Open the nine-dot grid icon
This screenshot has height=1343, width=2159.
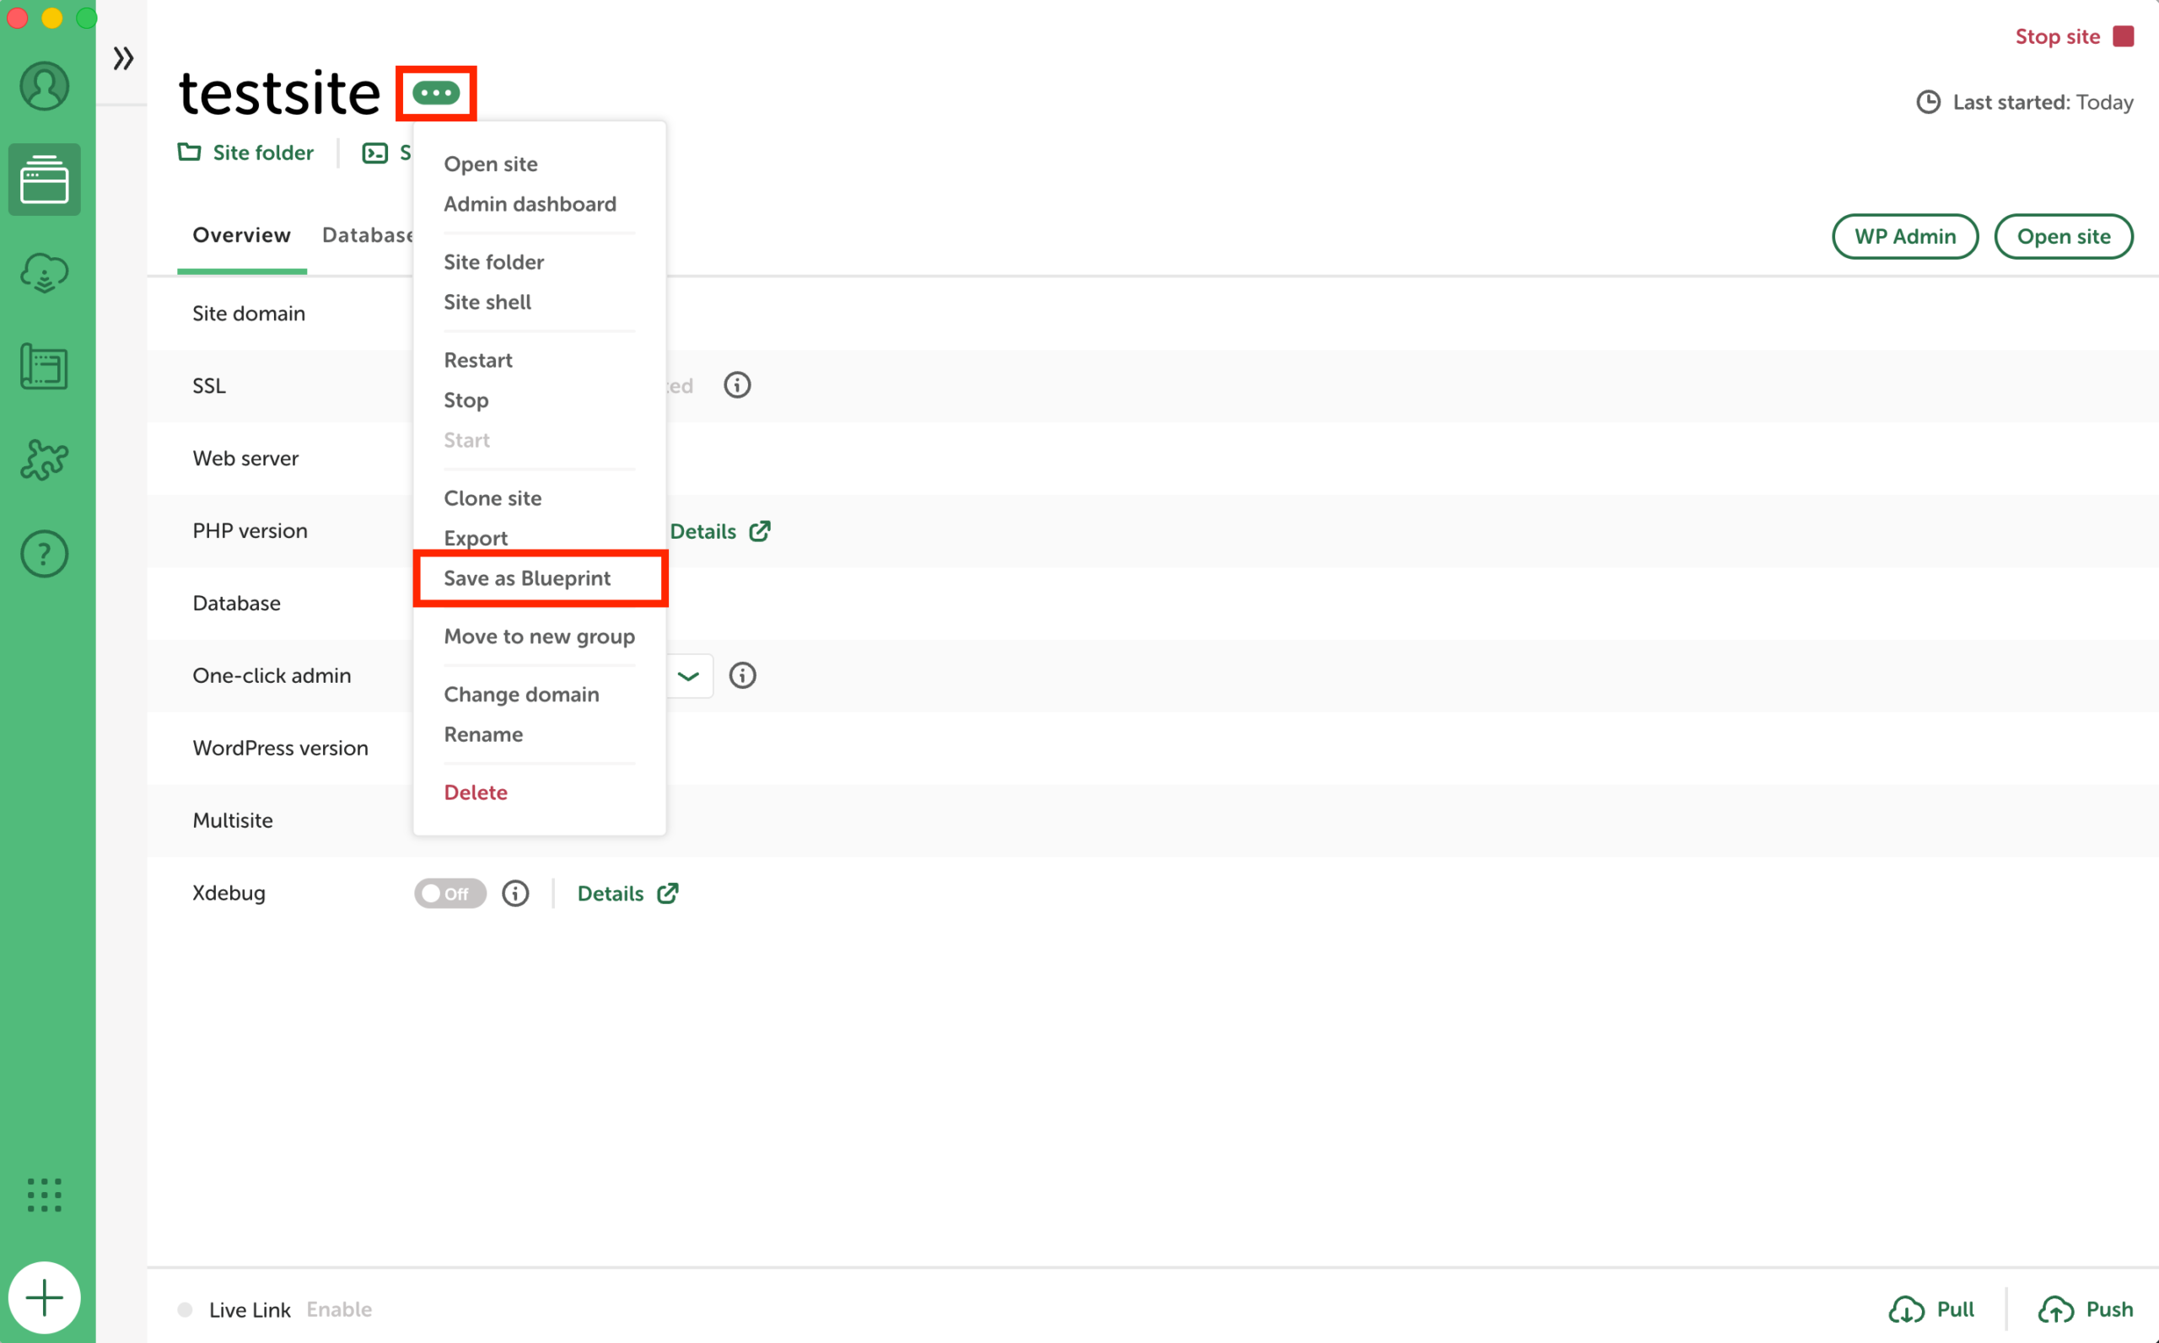(45, 1195)
